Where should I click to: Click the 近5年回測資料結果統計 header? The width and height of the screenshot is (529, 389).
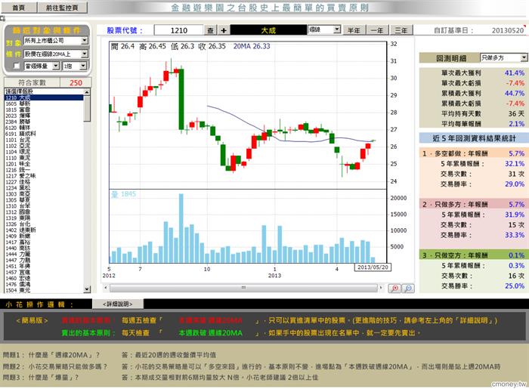(x=474, y=138)
